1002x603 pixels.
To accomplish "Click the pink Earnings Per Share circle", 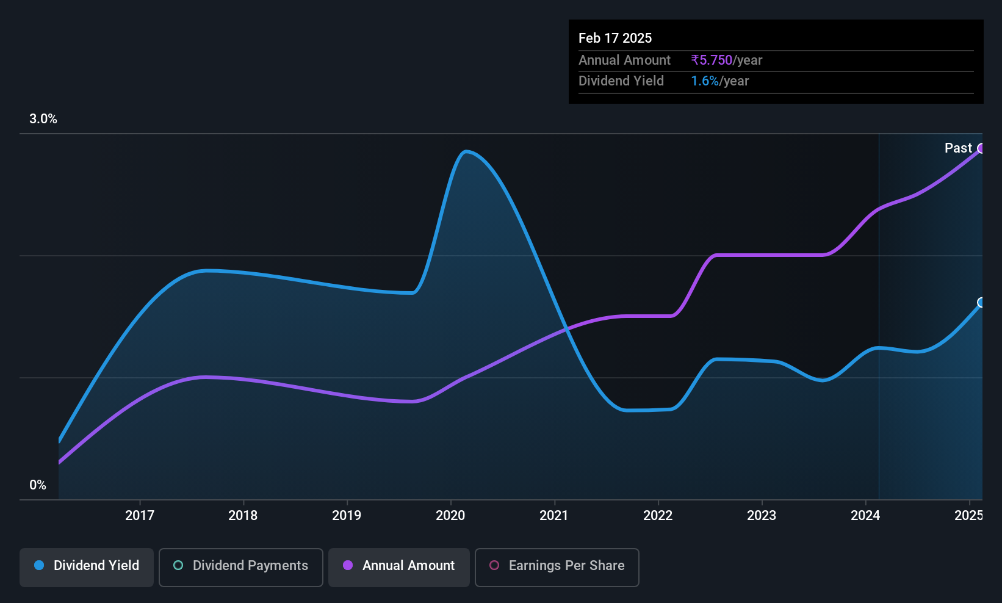I will 494,566.
